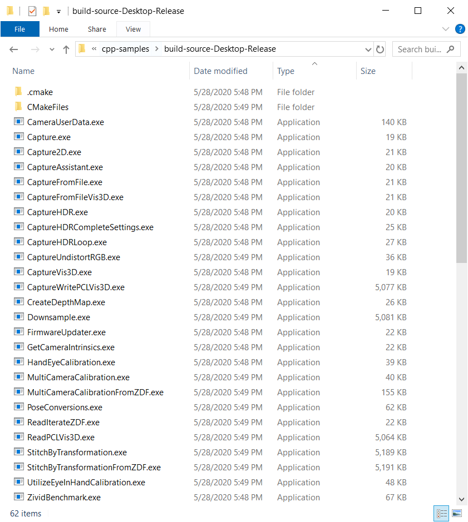Switch to the Share ribbon tab

click(x=97, y=29)
